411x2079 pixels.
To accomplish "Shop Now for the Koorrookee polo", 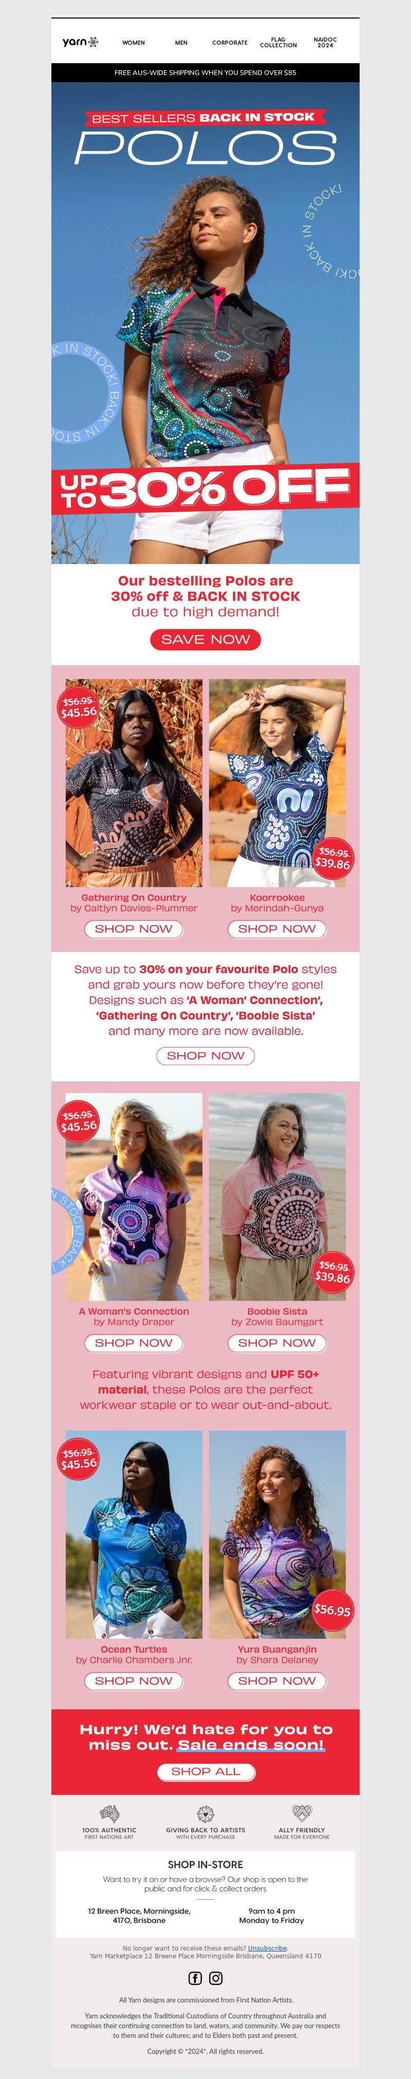I will 277,929.
